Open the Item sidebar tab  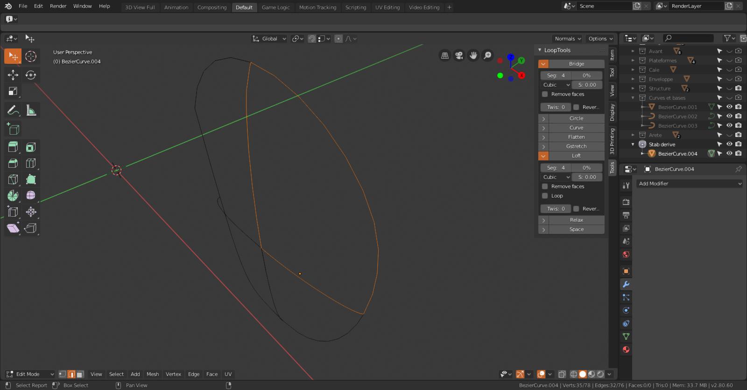click(x=612, y=55)
